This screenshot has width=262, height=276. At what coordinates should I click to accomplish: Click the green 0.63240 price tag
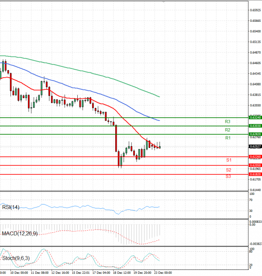255,117
